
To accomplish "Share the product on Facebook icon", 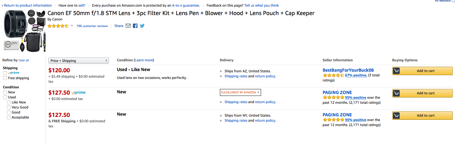I will point(135,26).
